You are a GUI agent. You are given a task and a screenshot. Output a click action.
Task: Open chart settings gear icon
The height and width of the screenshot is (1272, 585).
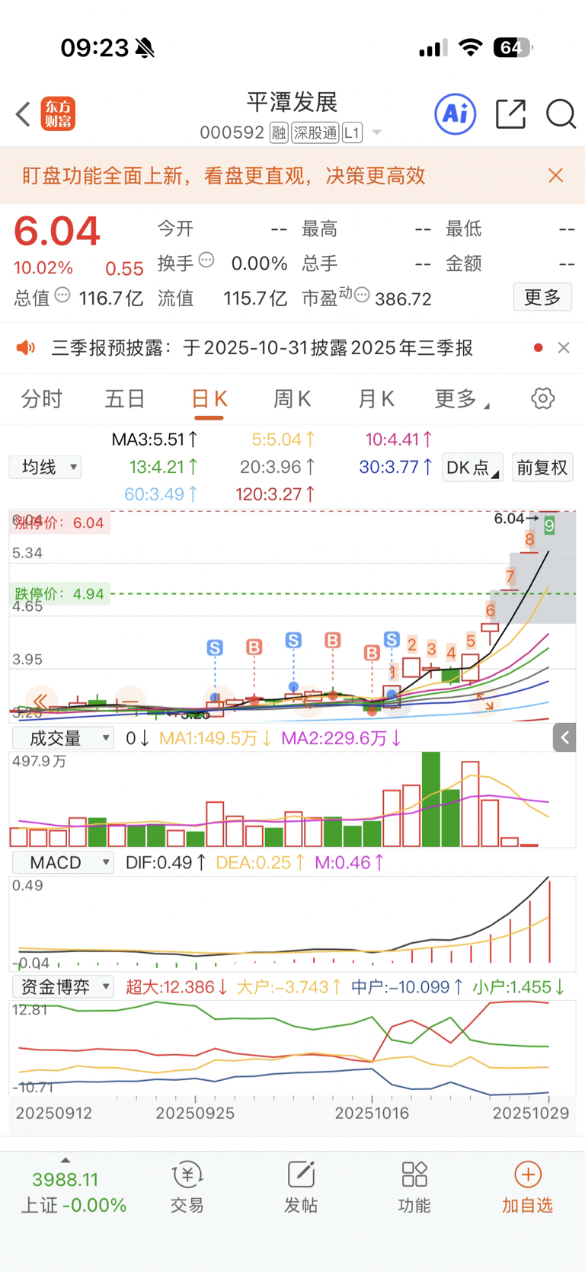point(542,398)
